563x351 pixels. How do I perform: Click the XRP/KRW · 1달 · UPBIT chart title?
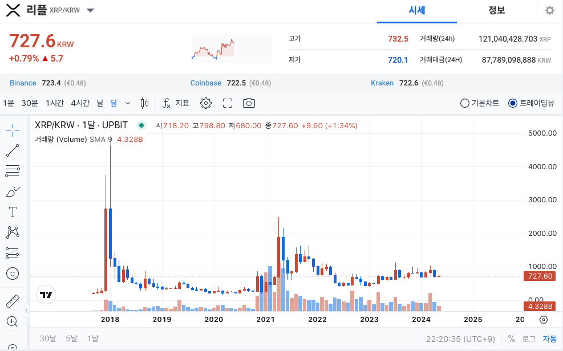click(x=81, y=125)
